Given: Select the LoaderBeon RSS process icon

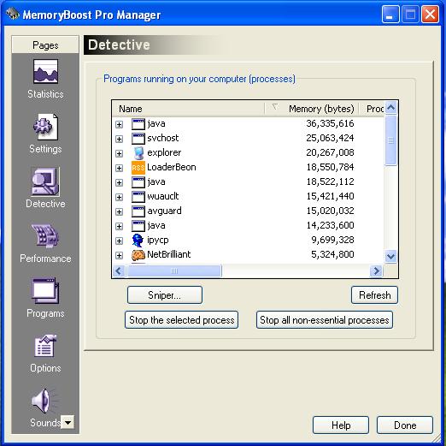Looking at the screenshot, I should (x=138, y=168).
